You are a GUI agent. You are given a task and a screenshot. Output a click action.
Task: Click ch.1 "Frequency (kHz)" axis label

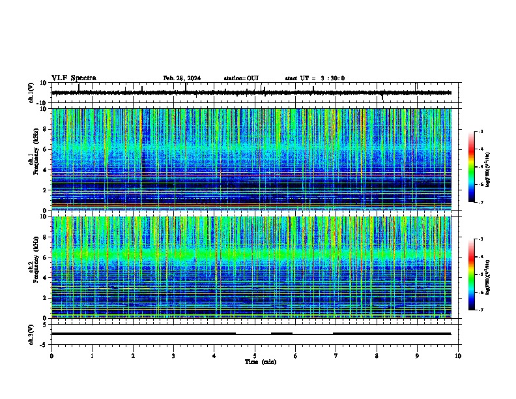click(x=36, y=151)
